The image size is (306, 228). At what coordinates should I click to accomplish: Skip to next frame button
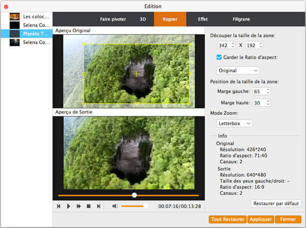[x=99, y=206]
